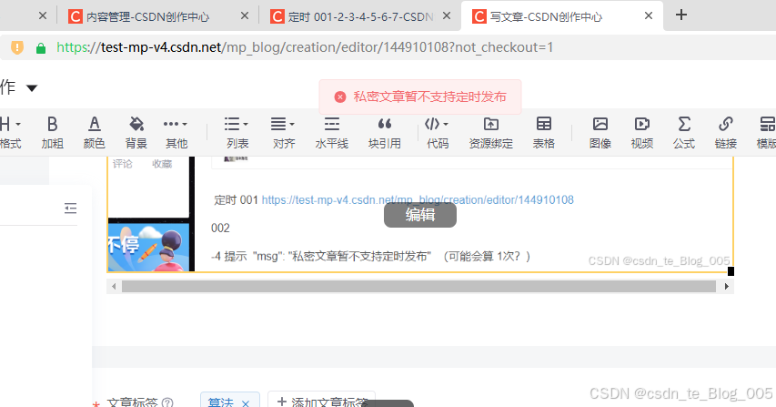Insert a 表格 table

(543, 132)
